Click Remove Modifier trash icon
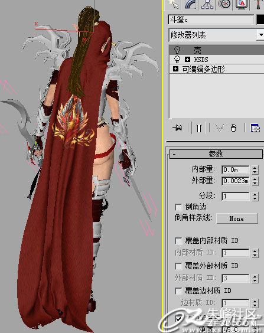The image size is (264, 333). (x=233, y=128)
